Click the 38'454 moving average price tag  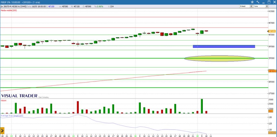(272, 71)
